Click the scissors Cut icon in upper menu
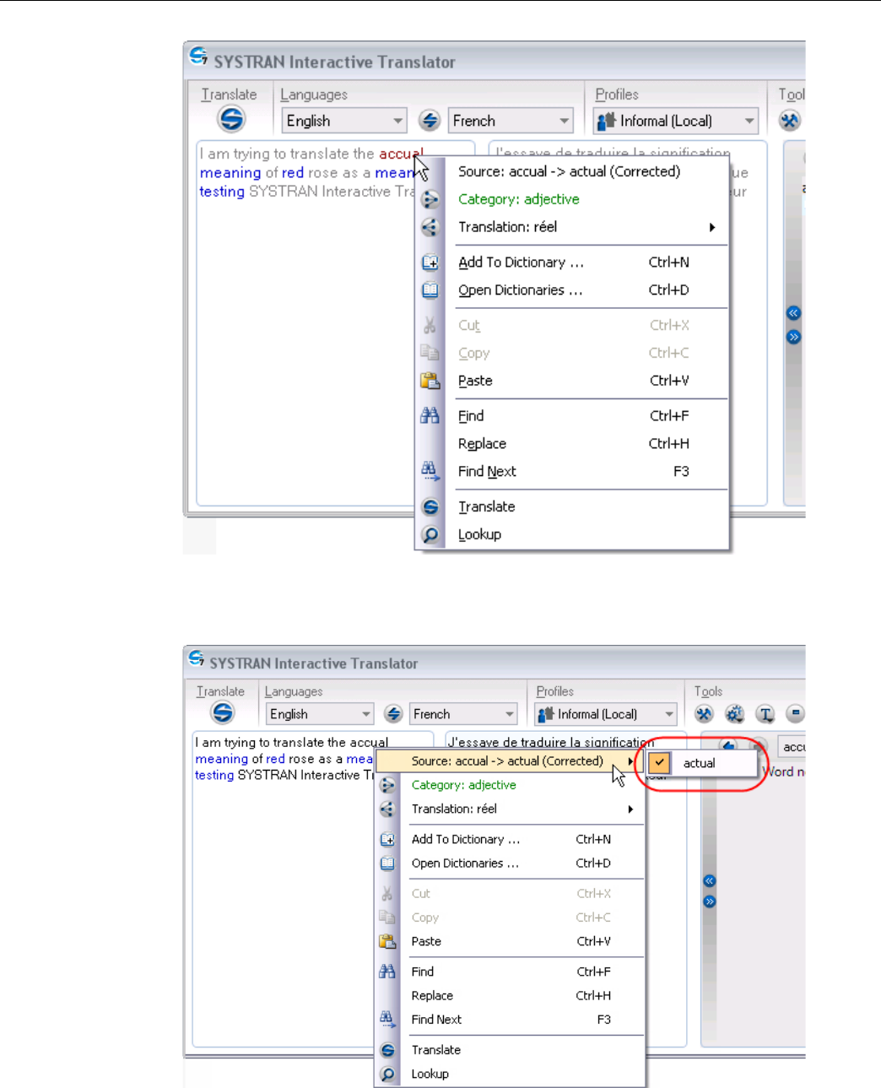The width and height of the screenshot is (881, 1088). [x=430, y=325]
